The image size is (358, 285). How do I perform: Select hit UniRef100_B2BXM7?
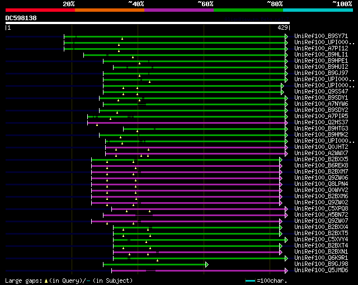pyautogui.click(x=321, y=172)
